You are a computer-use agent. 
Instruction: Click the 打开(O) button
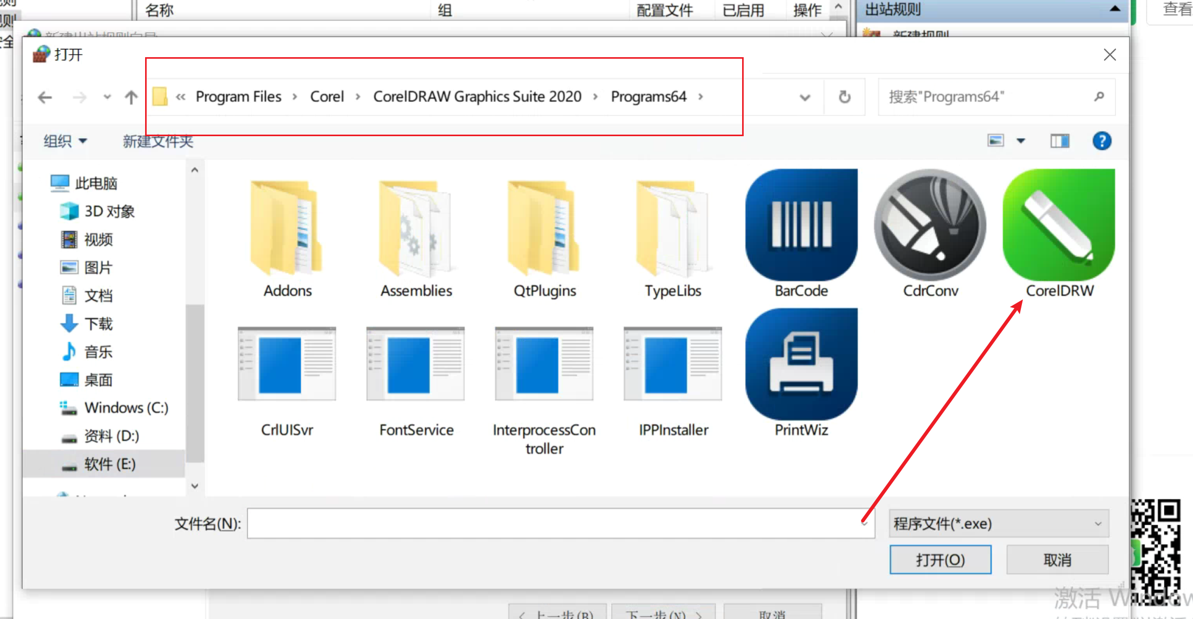(x=940, y=560)
